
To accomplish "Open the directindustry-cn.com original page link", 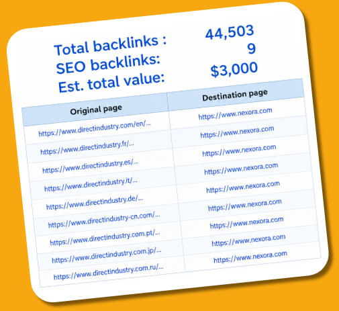I will pos(104,220).
